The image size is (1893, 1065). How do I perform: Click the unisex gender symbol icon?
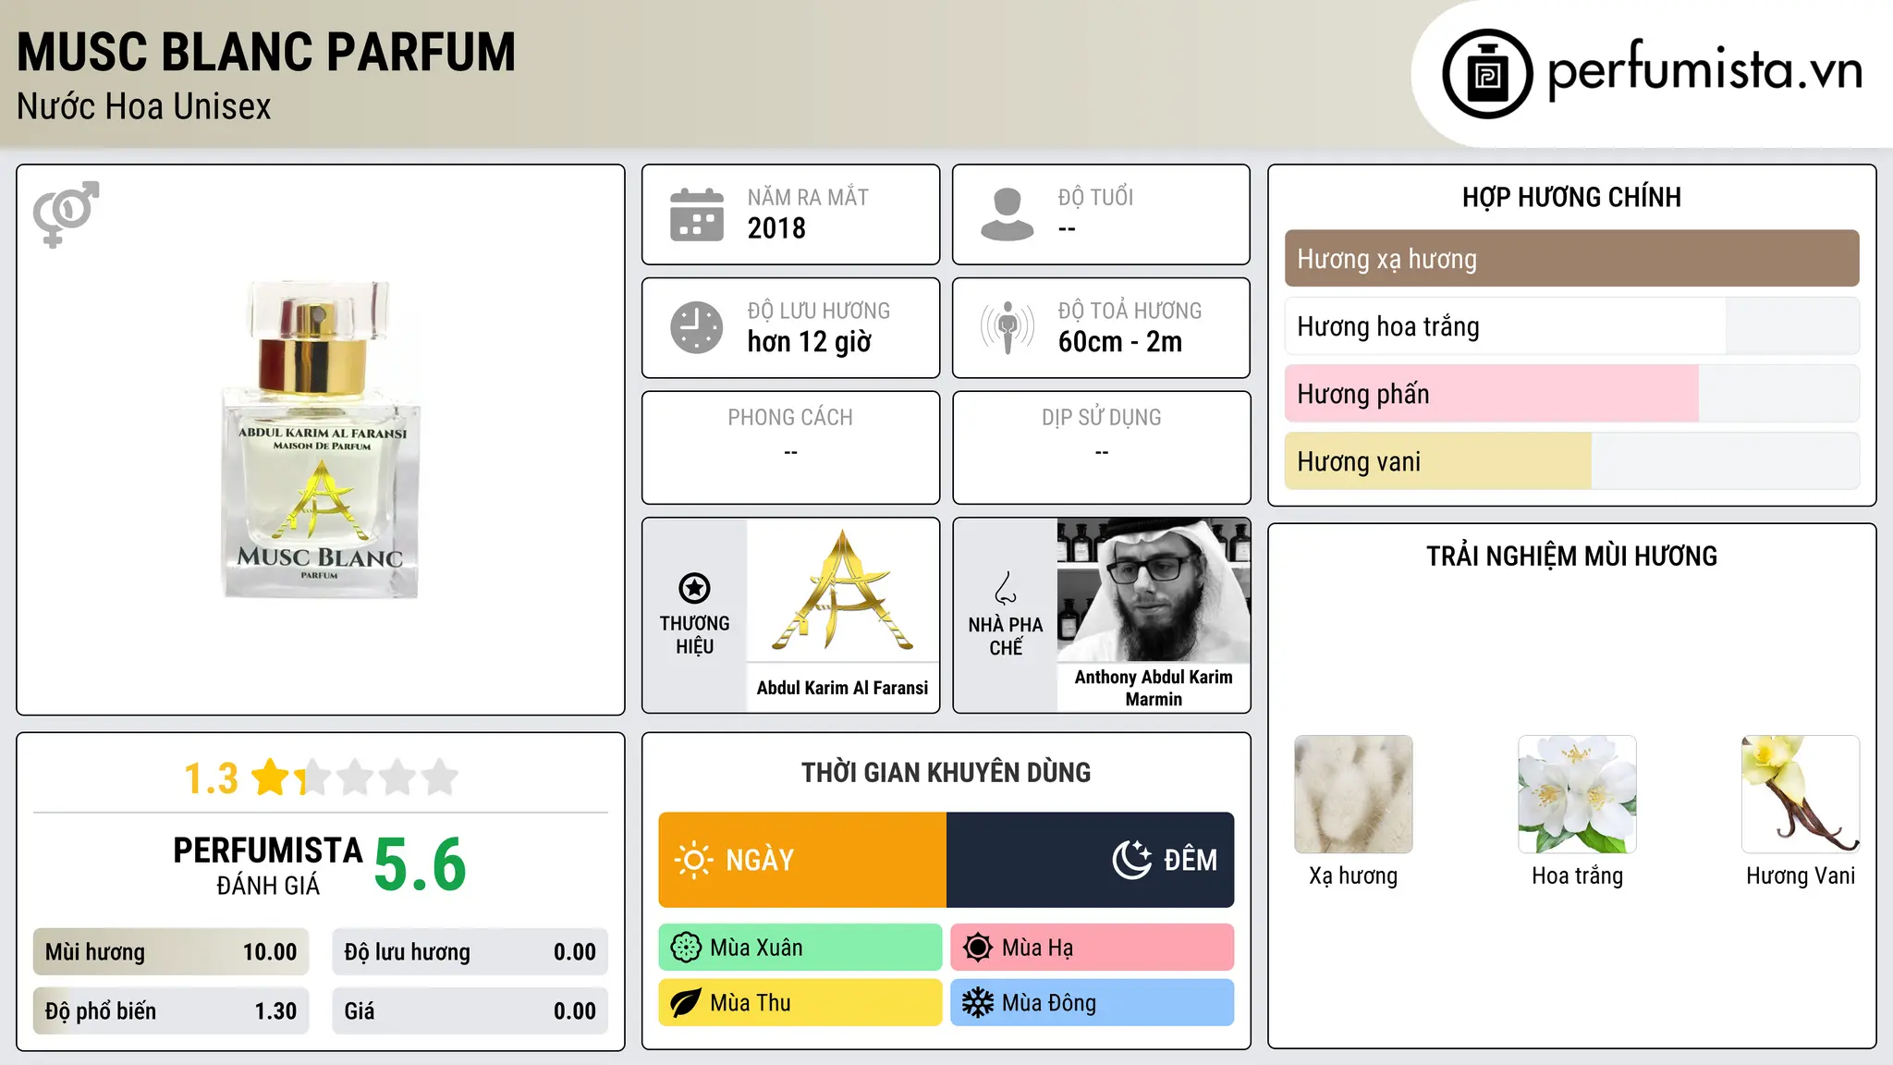point(66,214)
